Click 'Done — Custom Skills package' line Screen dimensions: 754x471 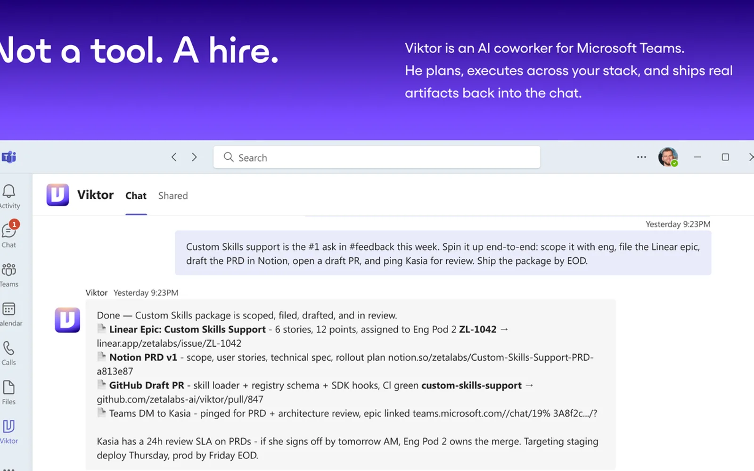coord(247,316)
